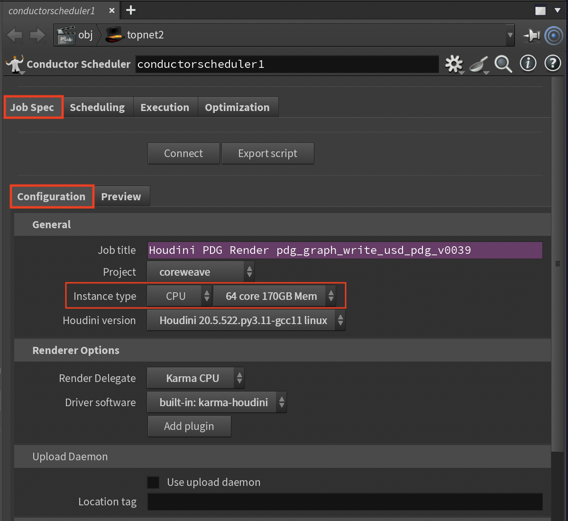Viewport: 568px width, 521px height.
Task: Click the Instance type label
Action: (x=105, y=296)
